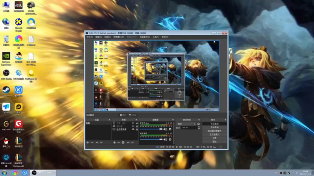
Task: Open the Edit (E) menu in OBS
Action: tap(99, 37)
